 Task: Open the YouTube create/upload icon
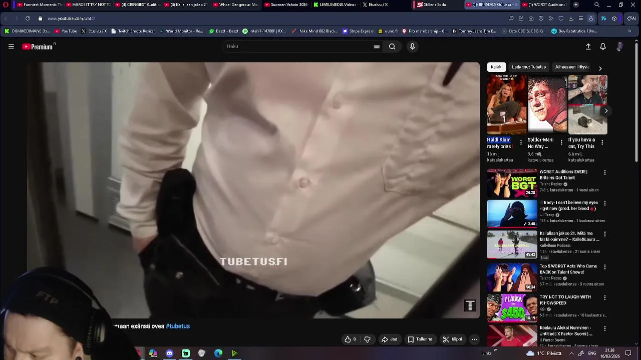click(x=588, y=46)
